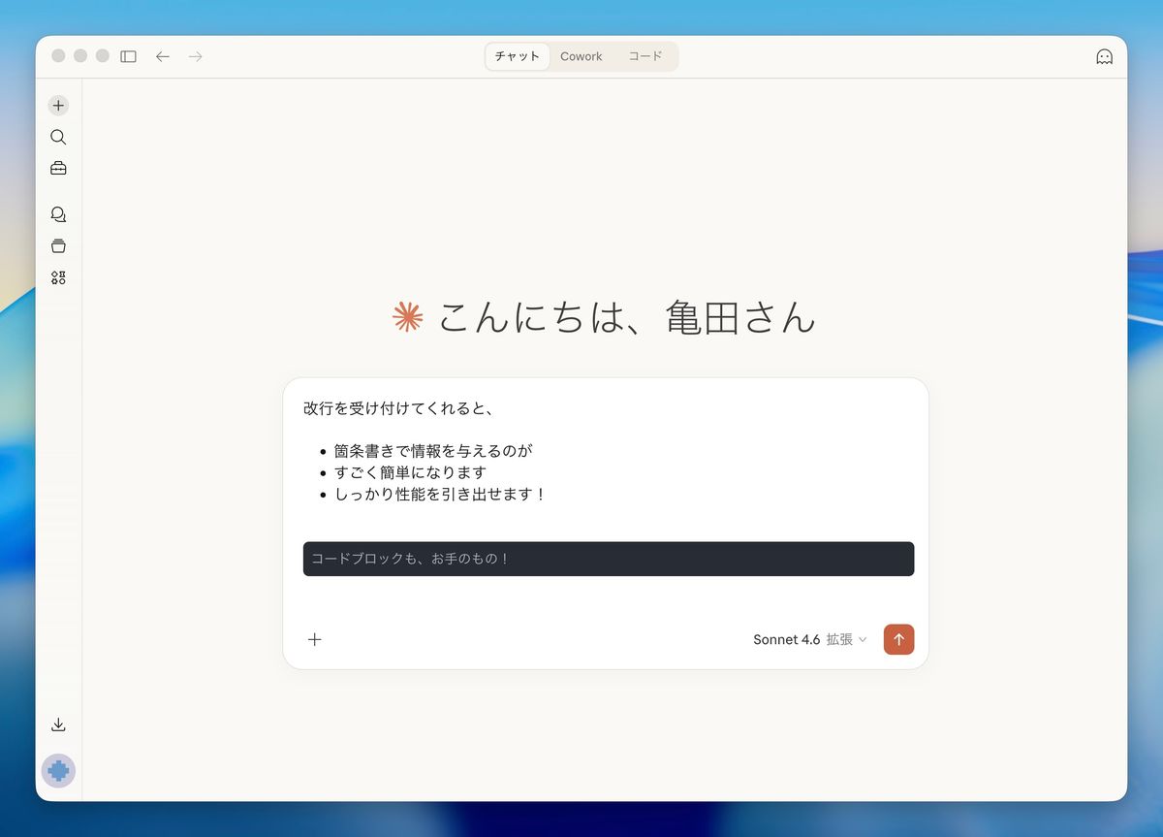Click the plus attach button in the message box
Screen dimensions: 1163x837
coord(314,639)
